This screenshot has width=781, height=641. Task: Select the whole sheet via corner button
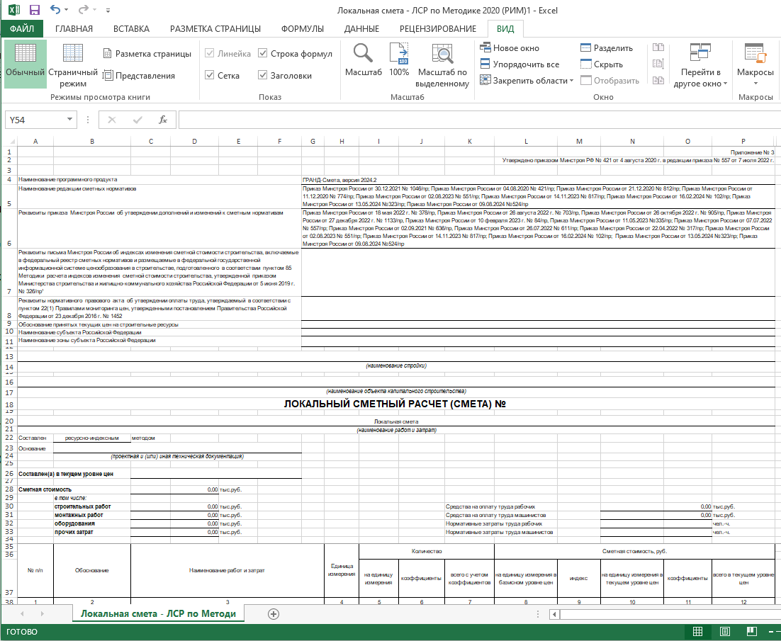point(9,142)
